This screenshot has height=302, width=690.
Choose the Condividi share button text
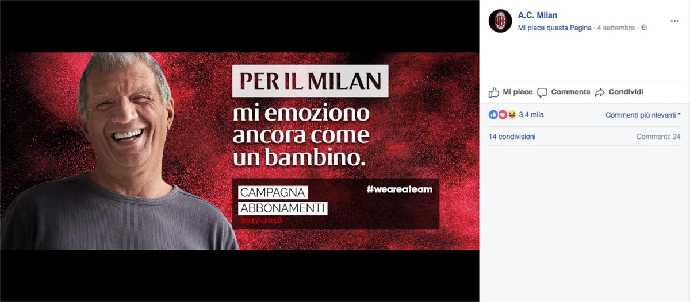coord(626,92)
